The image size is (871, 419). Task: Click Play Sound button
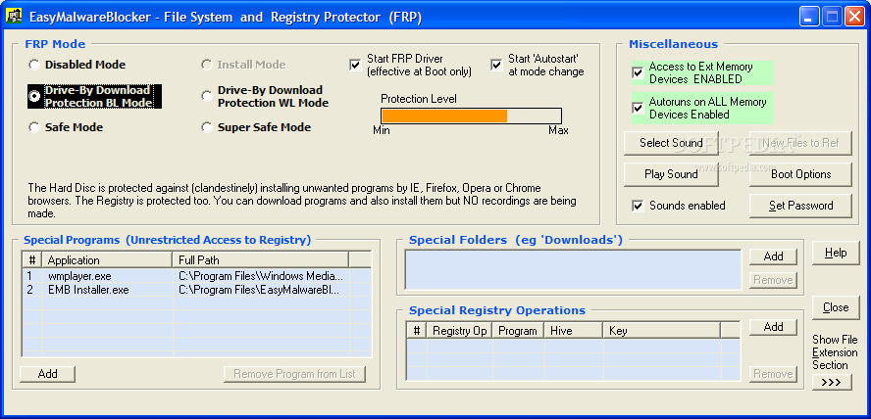coord(671,174)
